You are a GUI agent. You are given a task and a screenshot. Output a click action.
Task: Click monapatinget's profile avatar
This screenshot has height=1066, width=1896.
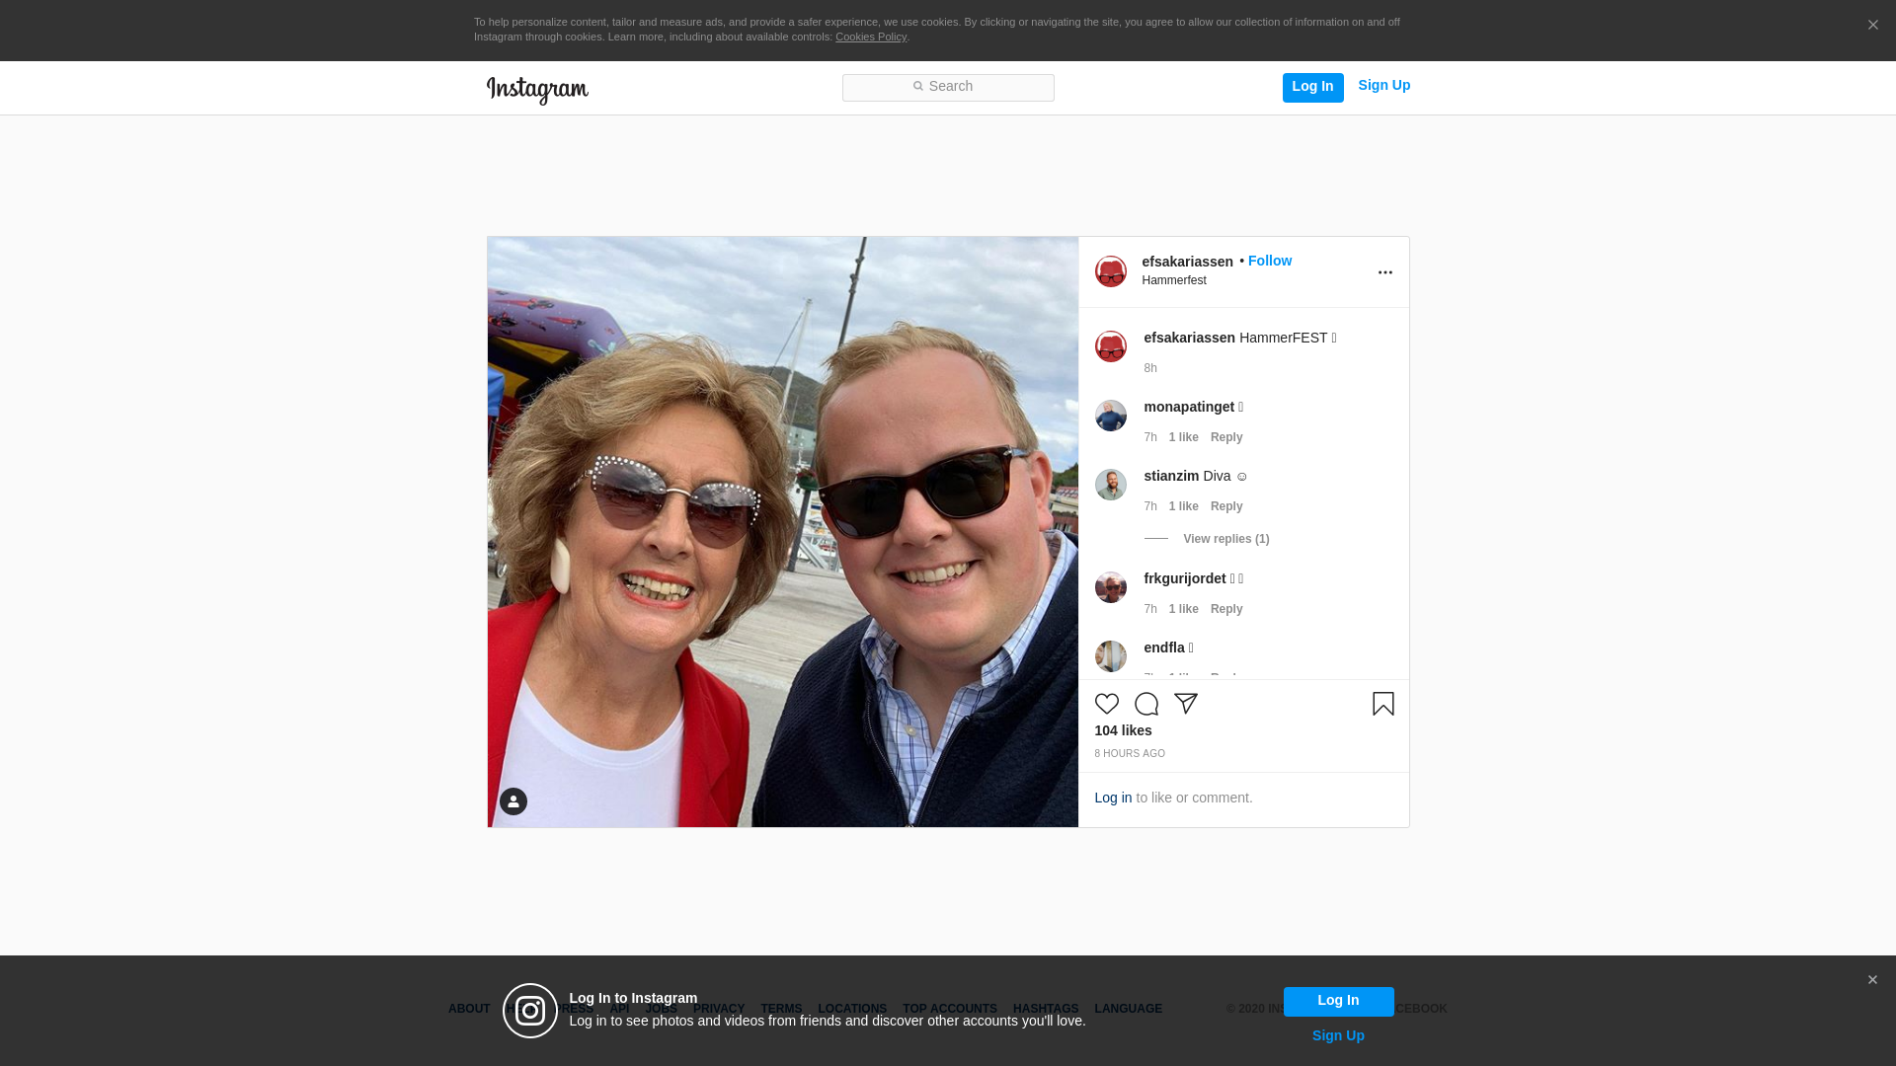pos(1110,416)
